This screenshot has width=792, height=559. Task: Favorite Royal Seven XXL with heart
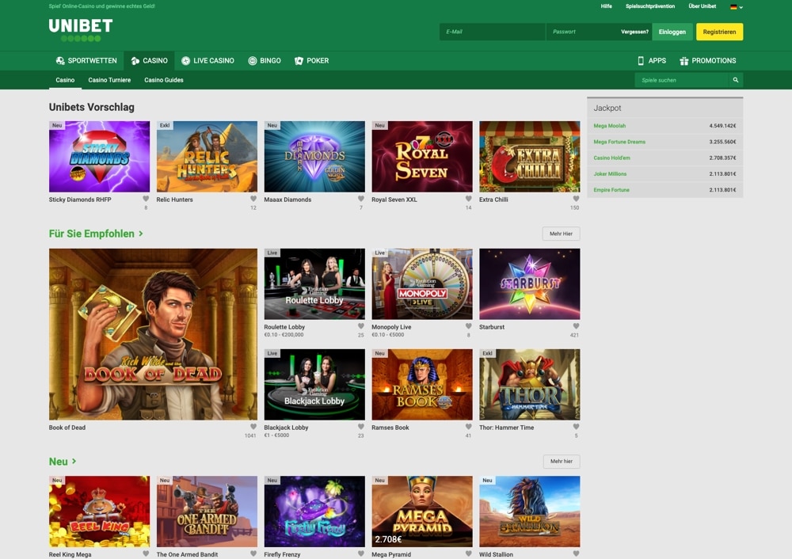[x=469, y=199]
